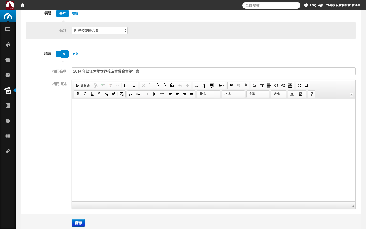This screenshot has height=229, width=366.
Task: Click Paste from Word icon
Action: pyautogui.click(x=172, y=85)
